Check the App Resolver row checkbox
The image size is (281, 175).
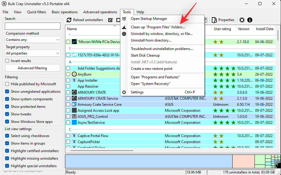pyautogui.click(x=68, y=86)
